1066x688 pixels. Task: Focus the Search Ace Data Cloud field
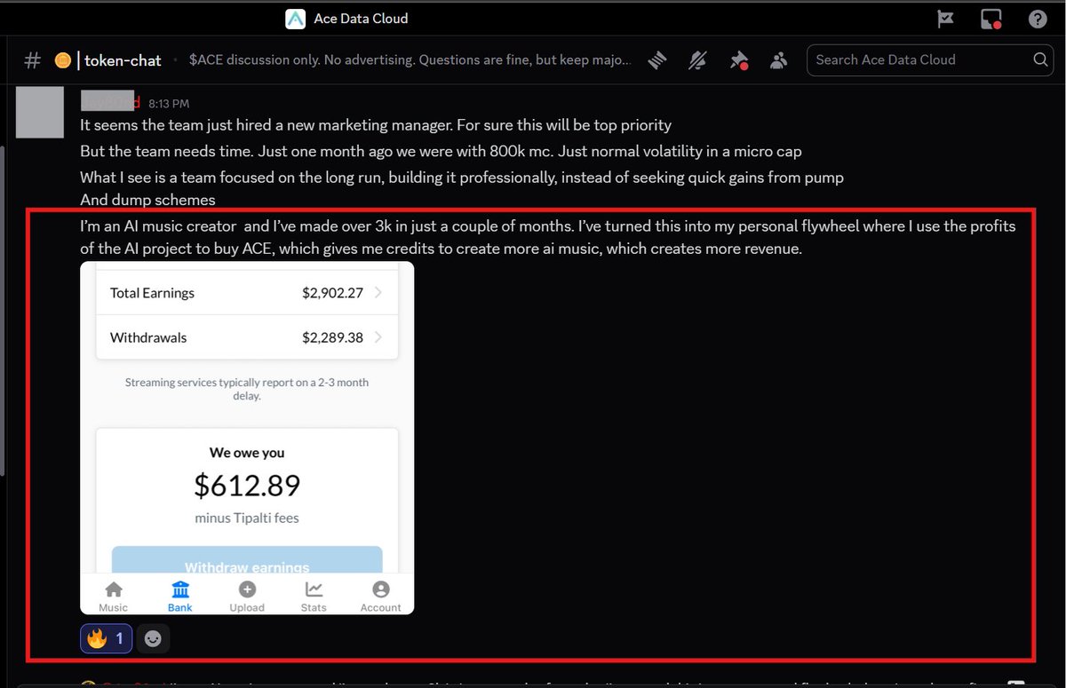point(930,59)
